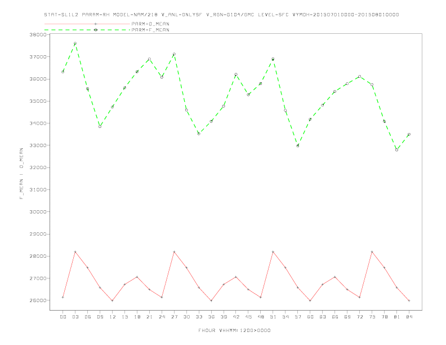
Task: Click the 29000 y-axis tick label
Action: tap(38, 234)
